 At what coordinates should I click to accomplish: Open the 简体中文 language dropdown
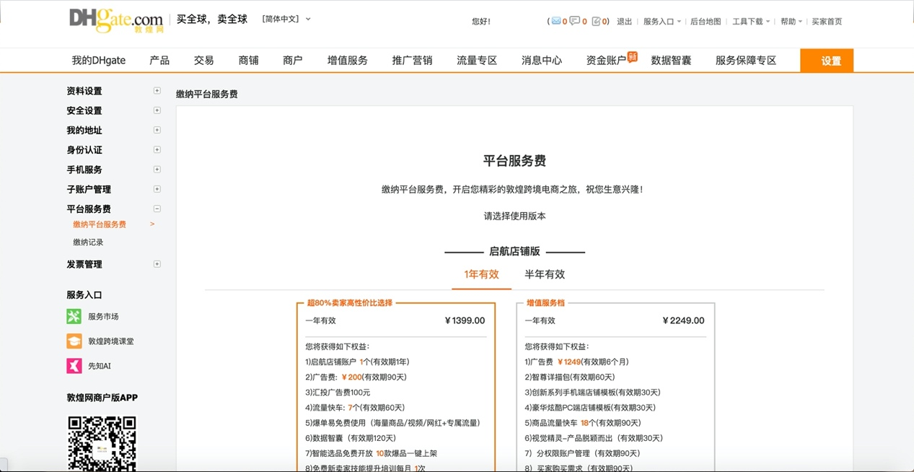click(286, 19)
